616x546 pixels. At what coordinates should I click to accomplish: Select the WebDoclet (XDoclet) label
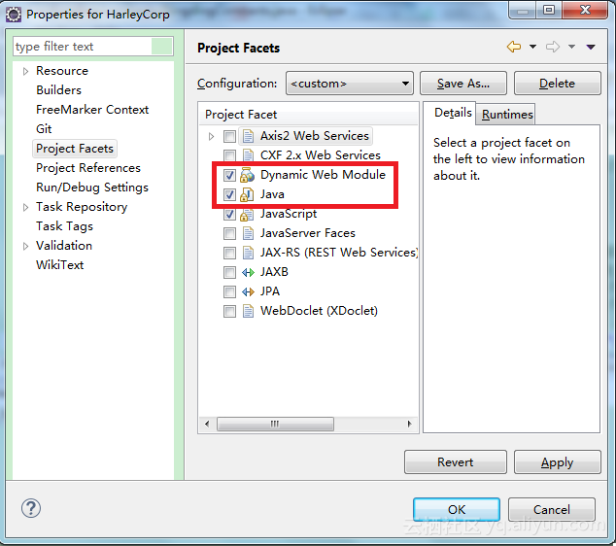click(x=319, y=311)
